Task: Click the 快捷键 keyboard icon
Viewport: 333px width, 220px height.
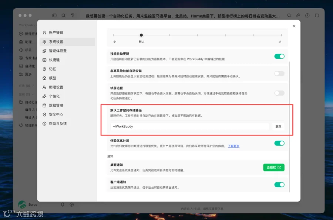Action: pyautogui.click(x=44, y=60)
